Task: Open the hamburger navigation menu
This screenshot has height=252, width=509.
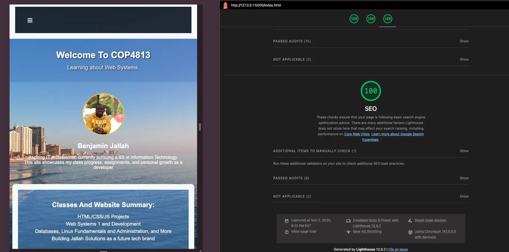Action: [x=30, y=20]
